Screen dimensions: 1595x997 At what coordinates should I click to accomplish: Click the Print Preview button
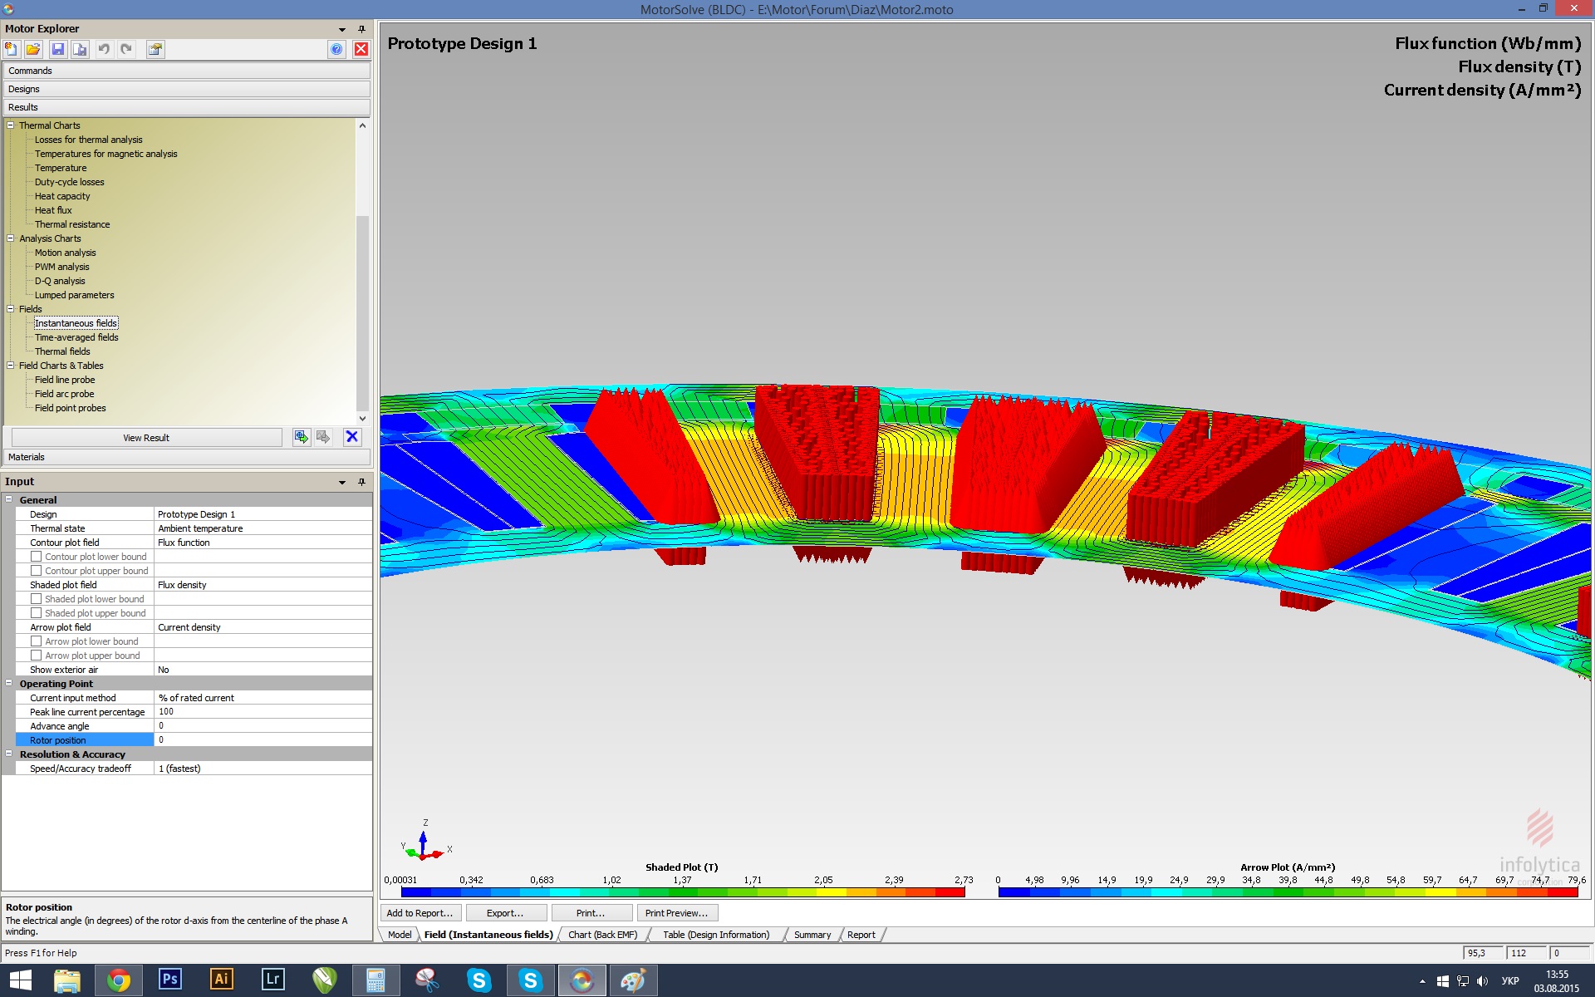(676, 913)
